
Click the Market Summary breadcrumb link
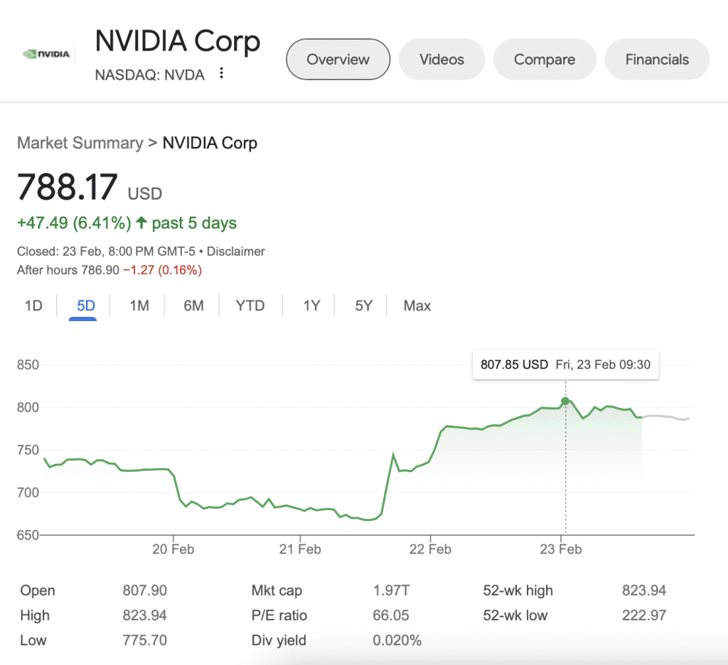[80, 143]
